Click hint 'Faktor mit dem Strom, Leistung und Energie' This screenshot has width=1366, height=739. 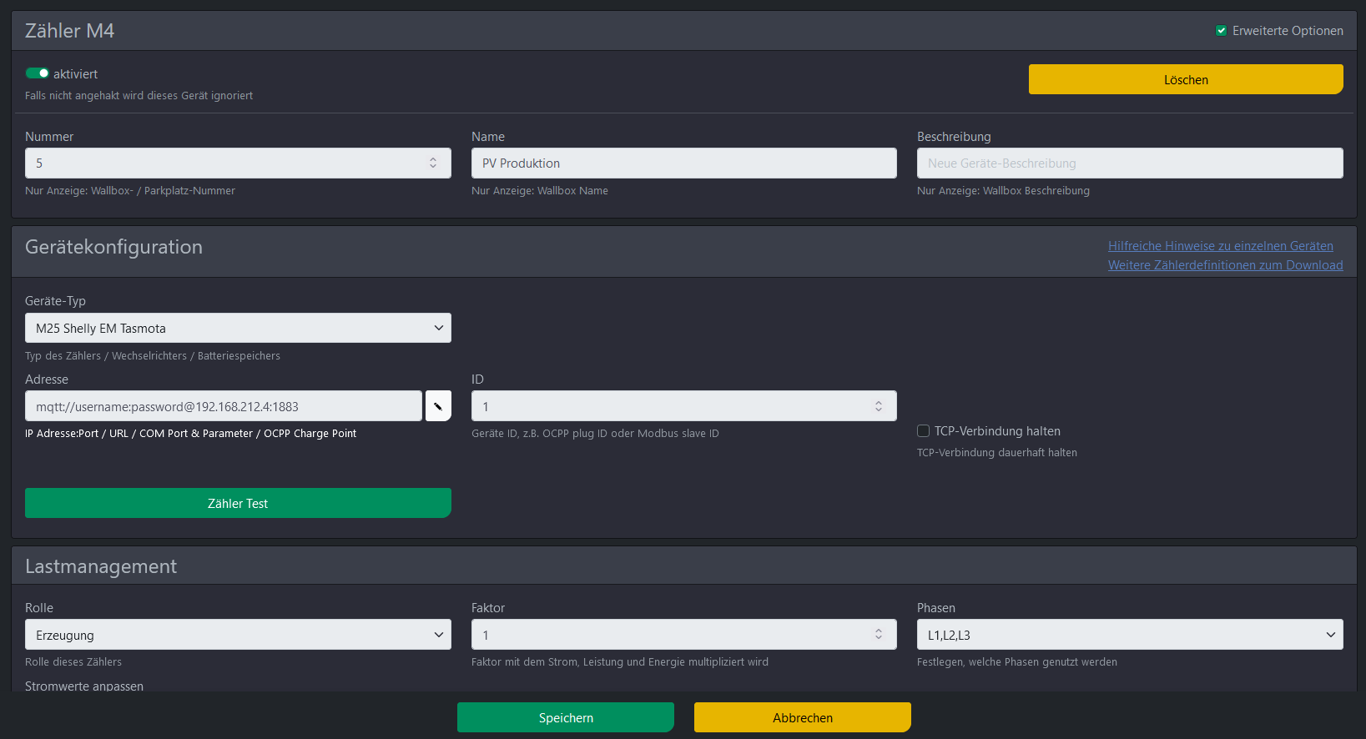click(x=620, y=662)
